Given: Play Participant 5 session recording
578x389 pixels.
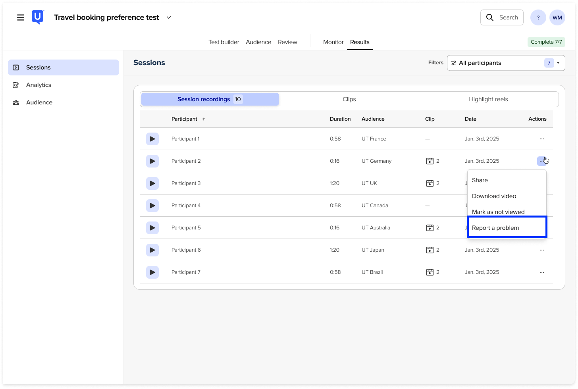Looking at the screenshot, I should (x=152, y=228).
